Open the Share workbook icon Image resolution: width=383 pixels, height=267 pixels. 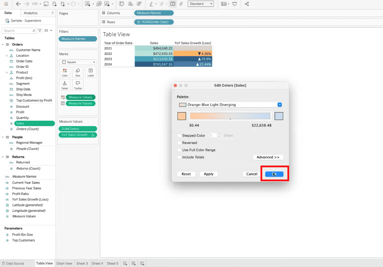pyautogui.click(x=247, y=4)
